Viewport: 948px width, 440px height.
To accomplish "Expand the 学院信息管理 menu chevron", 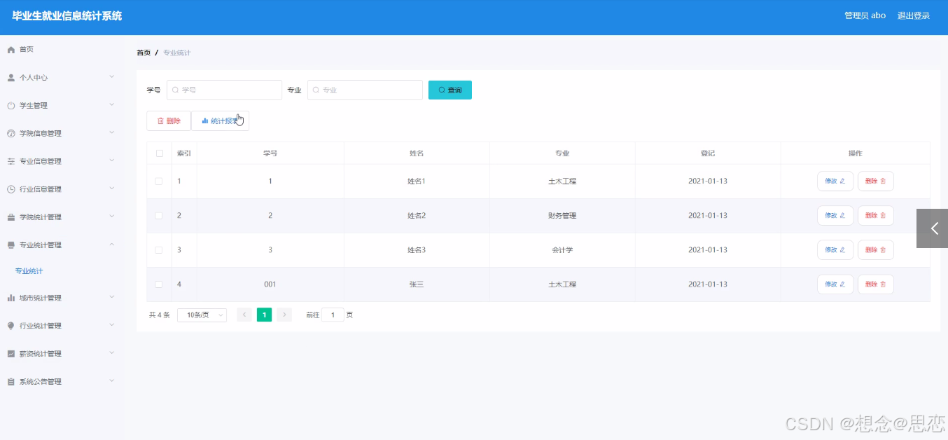I will pyautogui.click(x=112, y=132).
